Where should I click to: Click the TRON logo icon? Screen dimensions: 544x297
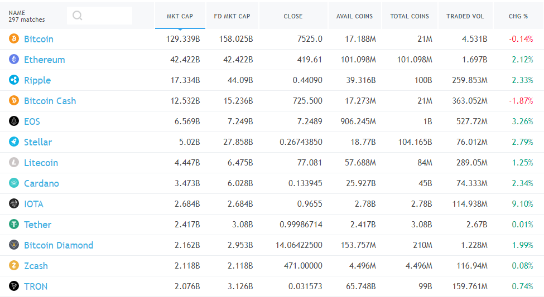(x=14, y=286)
